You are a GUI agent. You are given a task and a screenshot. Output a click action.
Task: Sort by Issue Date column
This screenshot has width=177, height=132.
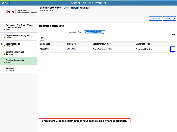[78, 44]
